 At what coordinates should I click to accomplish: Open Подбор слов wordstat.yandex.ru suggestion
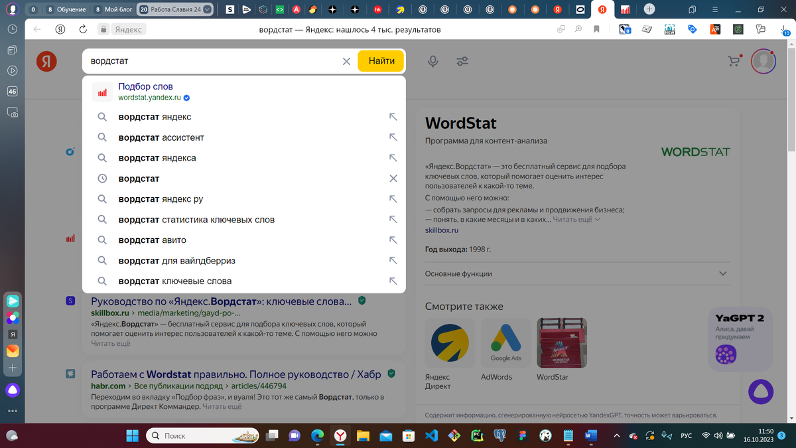click(x=244, y=92)
